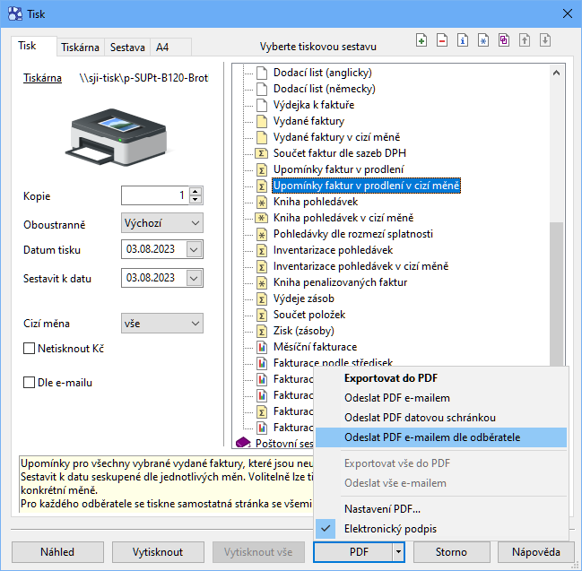Click the red minus remove report icon
The image size is (582, 571).
tap(442, 40)
